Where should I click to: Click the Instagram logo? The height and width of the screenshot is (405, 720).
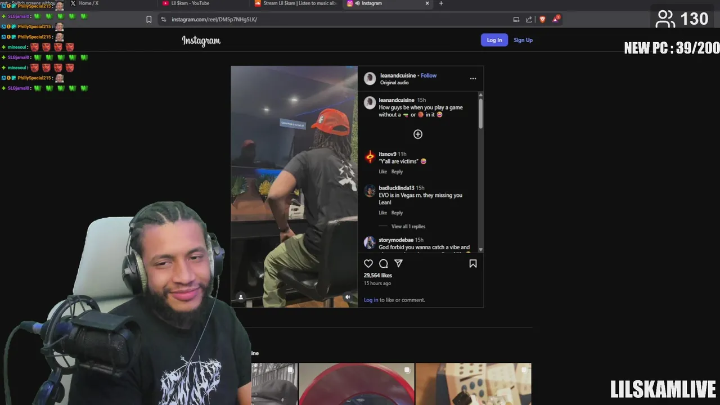pos(201,40)
